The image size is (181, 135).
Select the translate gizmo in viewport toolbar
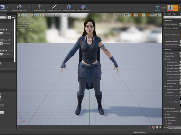pyautogui.click(x=116, y=15)
